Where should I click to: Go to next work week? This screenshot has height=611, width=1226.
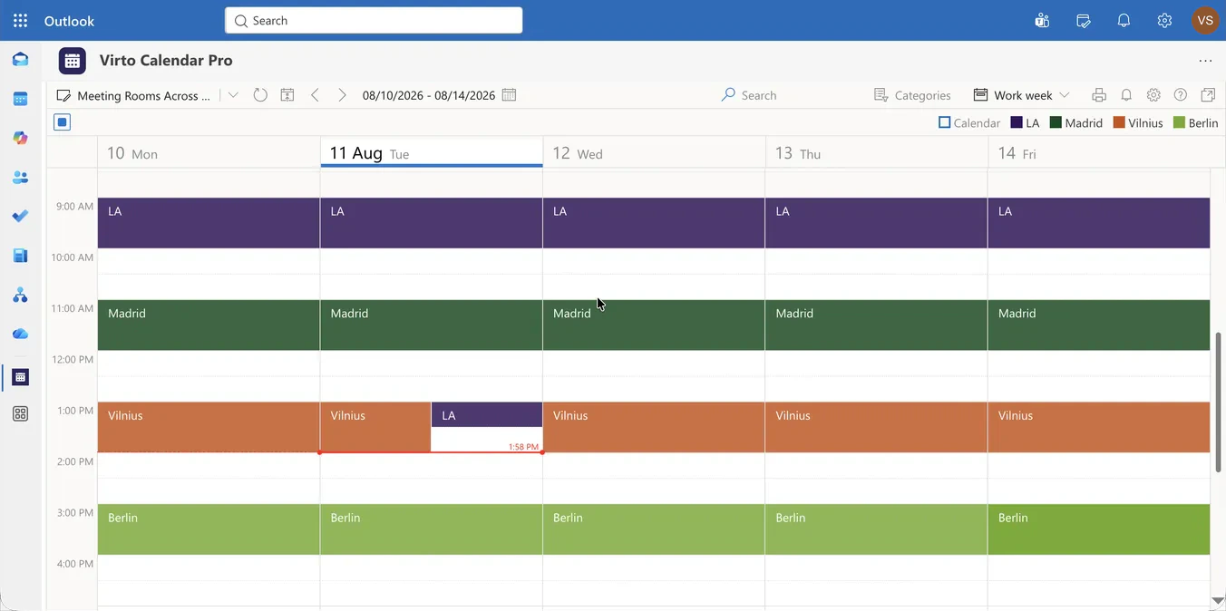click(x=342, y=94)
